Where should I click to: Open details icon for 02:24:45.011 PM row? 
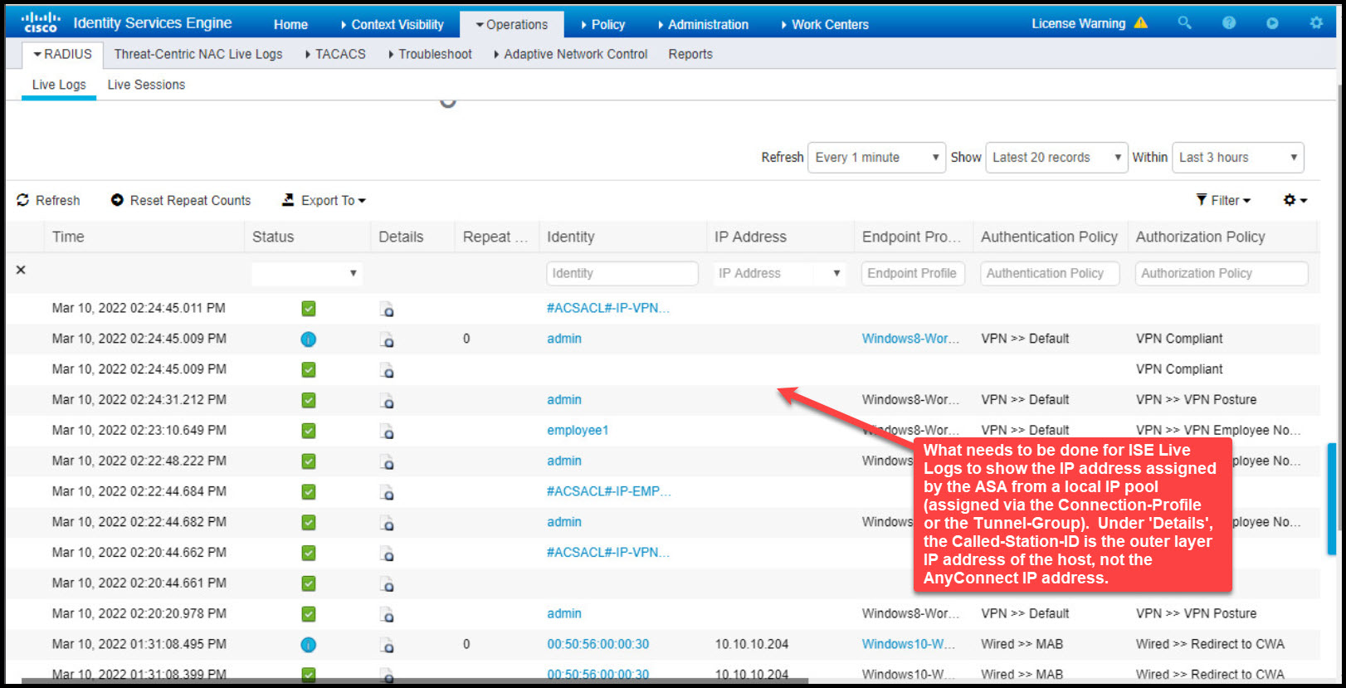[x=387, y=310]
